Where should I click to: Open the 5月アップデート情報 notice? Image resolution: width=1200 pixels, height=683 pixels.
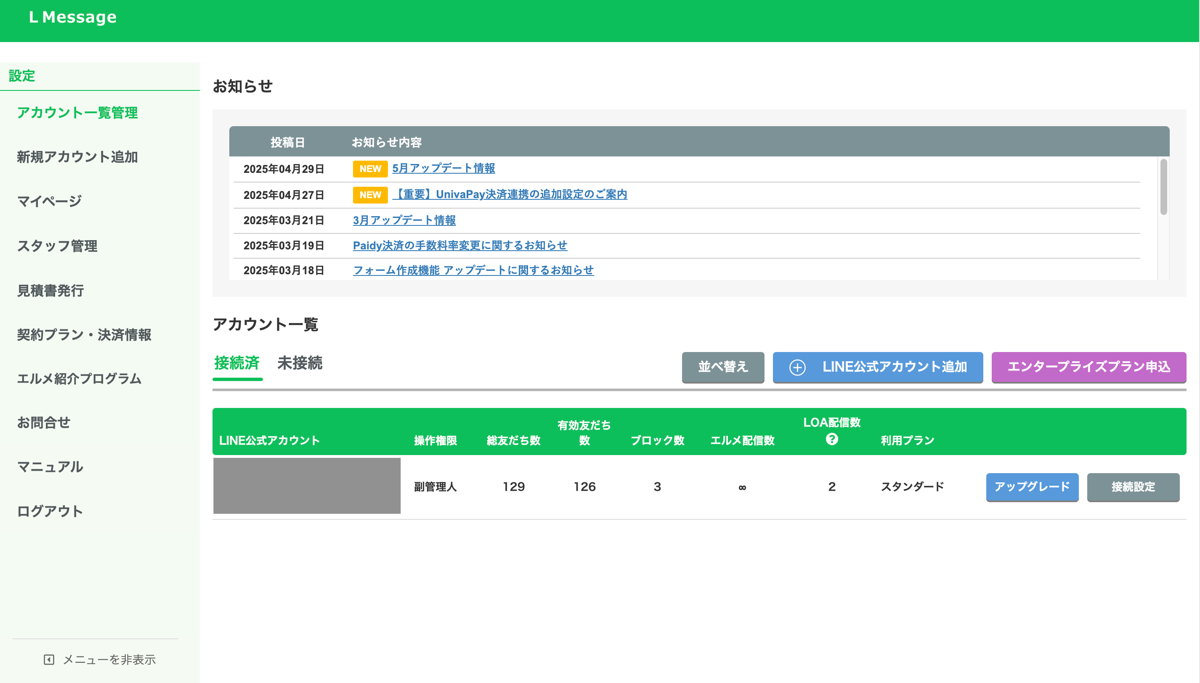pyautogui.click(x=443, y=168)
